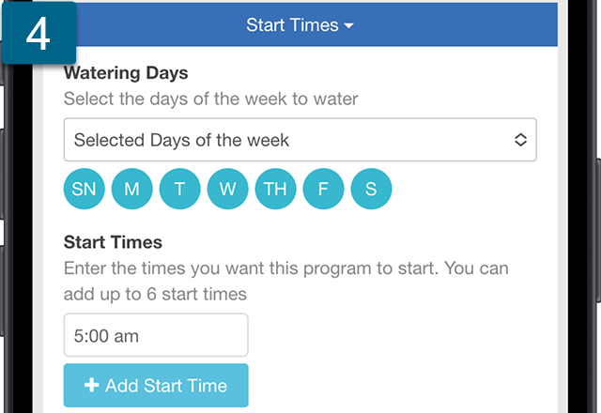Toggle the Thursday (TH) watering day
This screenshot has height=413, width=601.
coord(275,189)
